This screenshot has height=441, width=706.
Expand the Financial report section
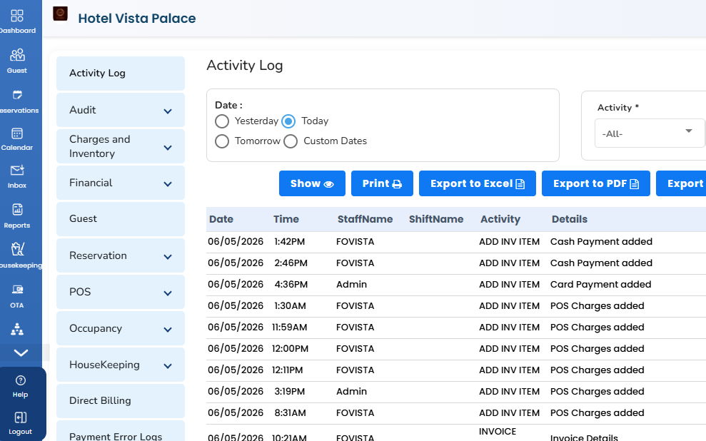[120, 183]
